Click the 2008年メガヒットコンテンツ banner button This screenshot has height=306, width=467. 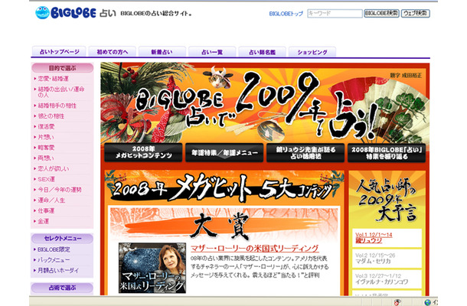143,153
